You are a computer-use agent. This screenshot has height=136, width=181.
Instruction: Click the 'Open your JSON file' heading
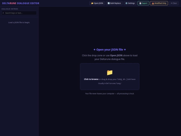[110, 50]
